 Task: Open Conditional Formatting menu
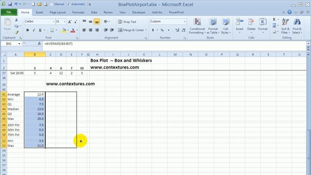197,26
